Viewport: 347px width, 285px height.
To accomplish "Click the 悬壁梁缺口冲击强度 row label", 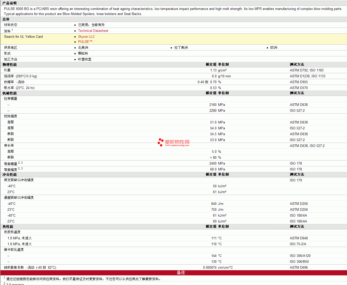I will pyautogui.click(x=19, y=197).
